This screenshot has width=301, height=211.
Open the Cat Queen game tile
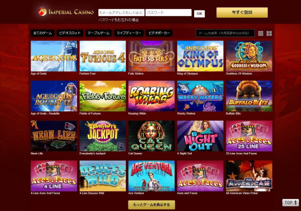pyautogui.click(x=152, y=136)
